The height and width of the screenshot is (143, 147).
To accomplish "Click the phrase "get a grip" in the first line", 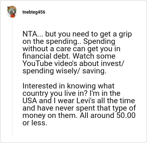I will [x=116, y=34].
